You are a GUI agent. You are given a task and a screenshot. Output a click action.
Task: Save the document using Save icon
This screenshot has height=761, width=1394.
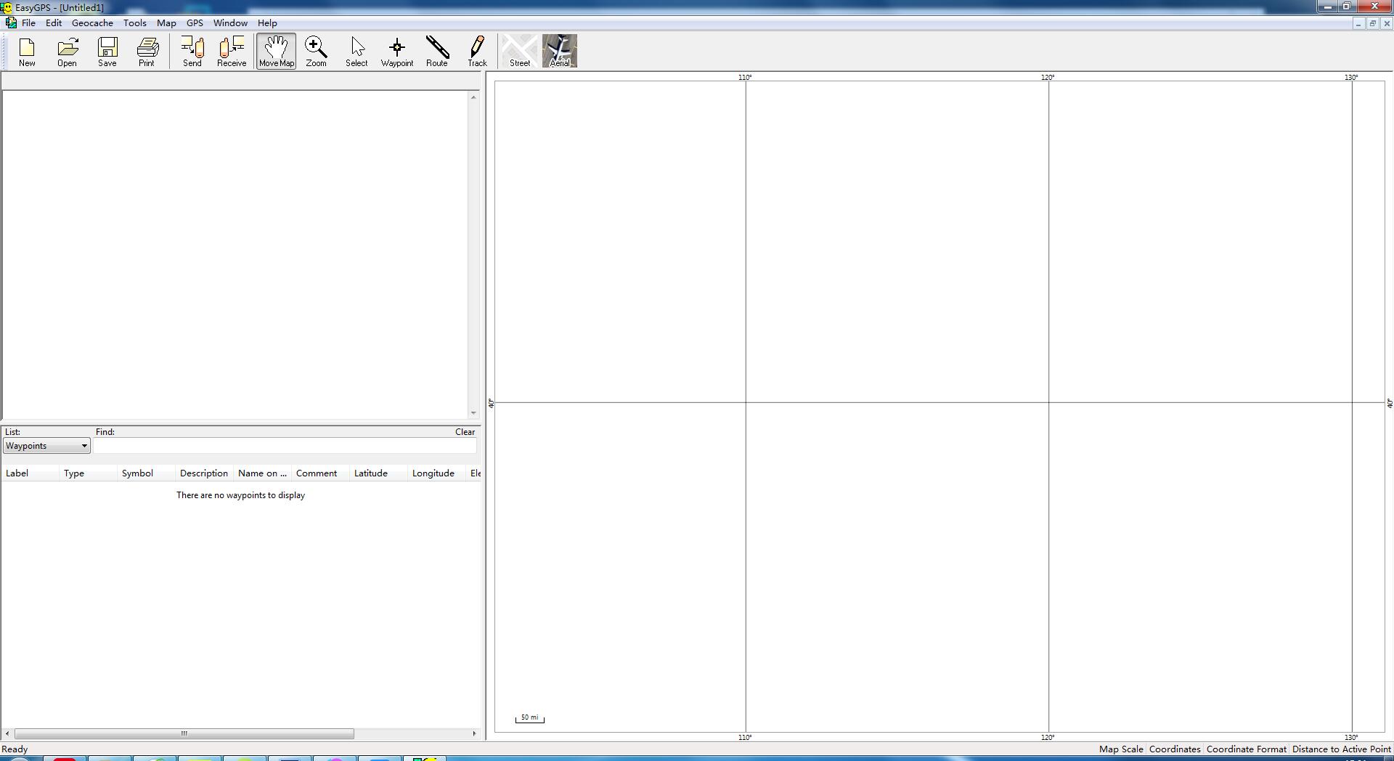pyautogui.click(x=107, y=51)
